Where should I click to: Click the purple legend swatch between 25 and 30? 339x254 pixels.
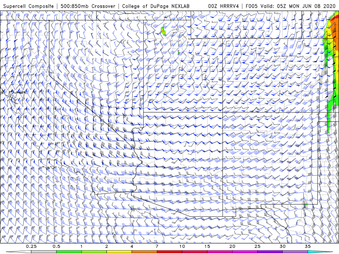coord(270,252)
